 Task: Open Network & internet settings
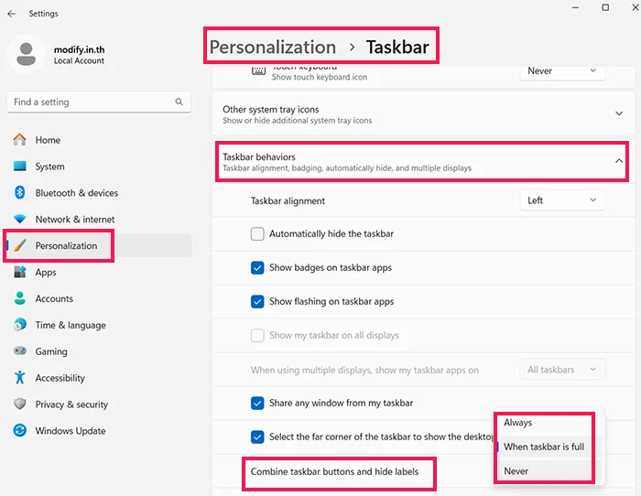pyautogui.click(x=75, y=220)
